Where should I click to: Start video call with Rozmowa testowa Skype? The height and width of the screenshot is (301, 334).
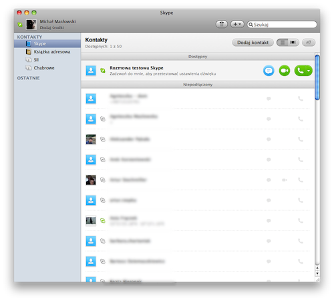(x=285, y=71)
